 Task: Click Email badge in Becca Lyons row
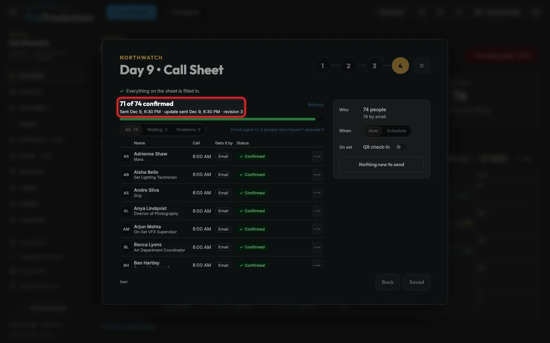(223, 247)
